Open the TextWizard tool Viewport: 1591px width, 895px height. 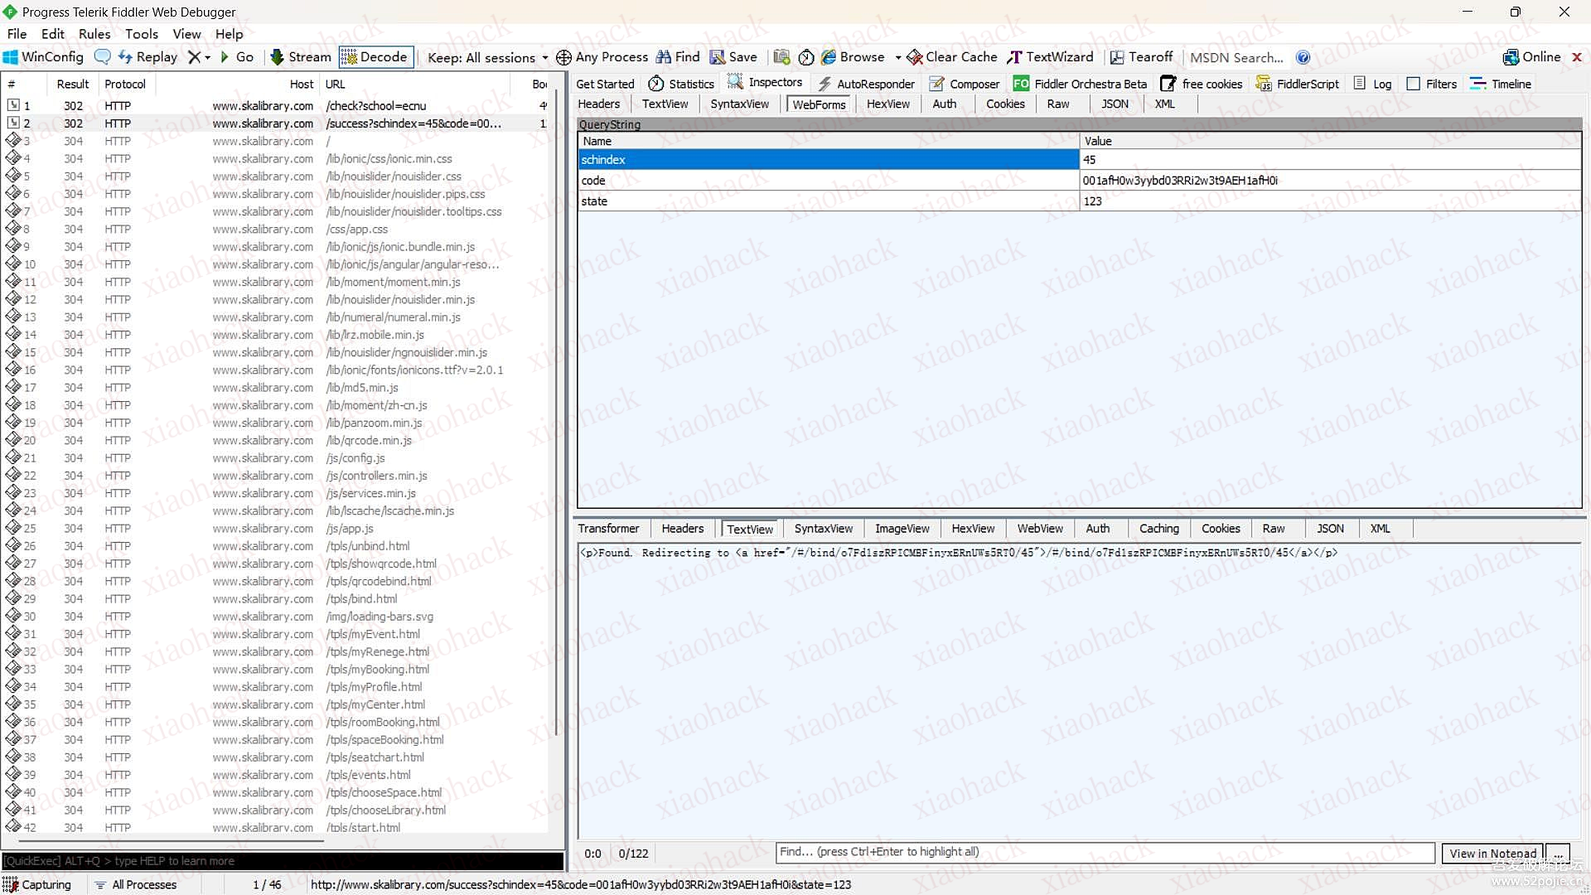pyautogui.click(x=1050, y=57)
